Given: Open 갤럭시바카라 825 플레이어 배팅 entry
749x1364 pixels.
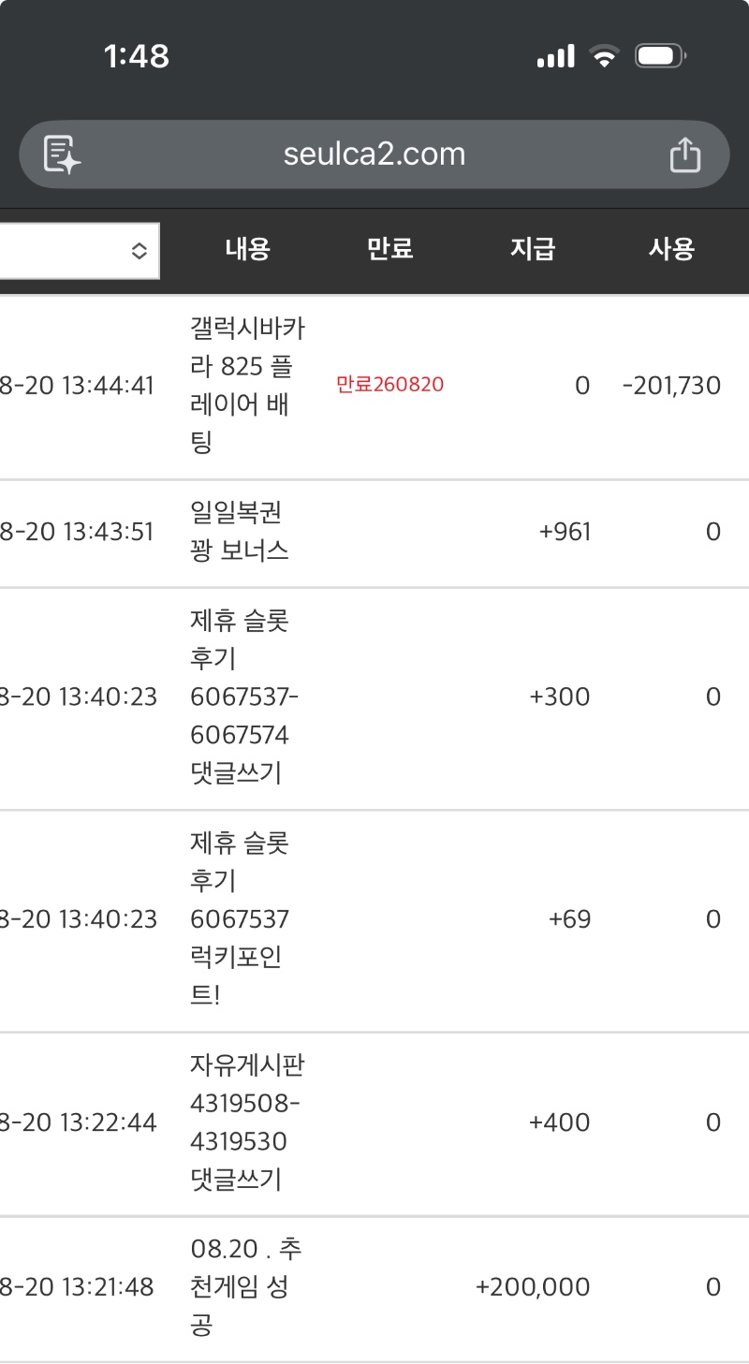Looking at the screenshot, I should [x=247, y=386].
